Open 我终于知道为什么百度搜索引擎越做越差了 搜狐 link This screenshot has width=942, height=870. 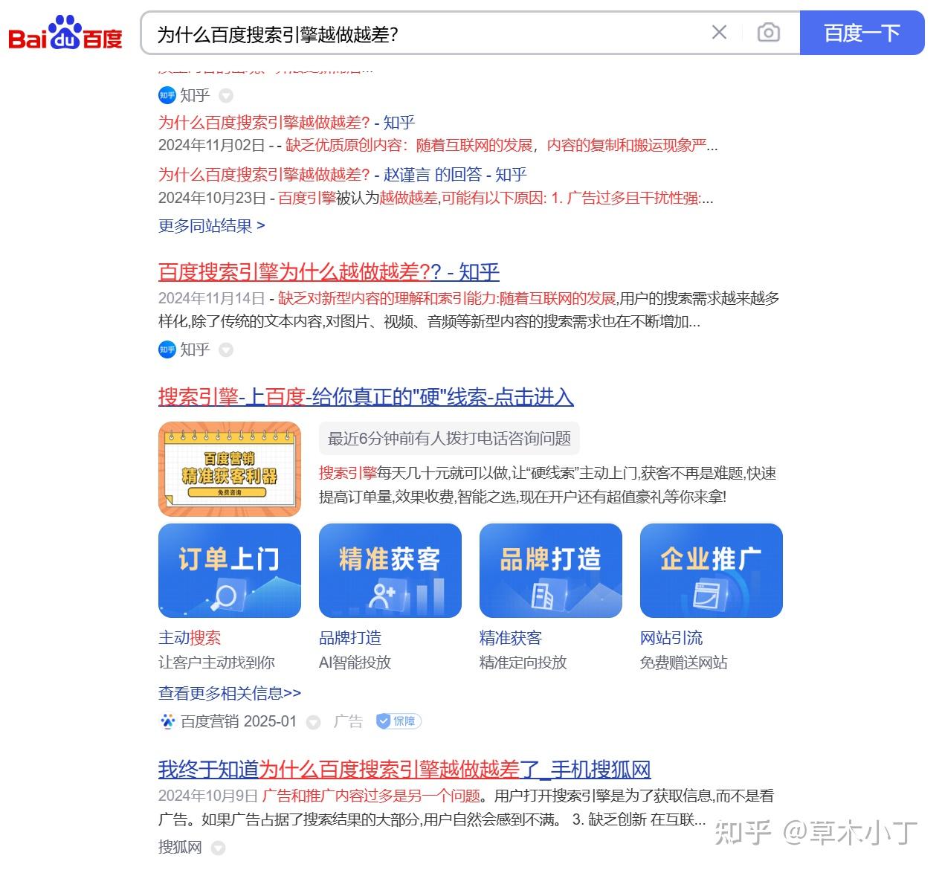(x=404, y=769)
